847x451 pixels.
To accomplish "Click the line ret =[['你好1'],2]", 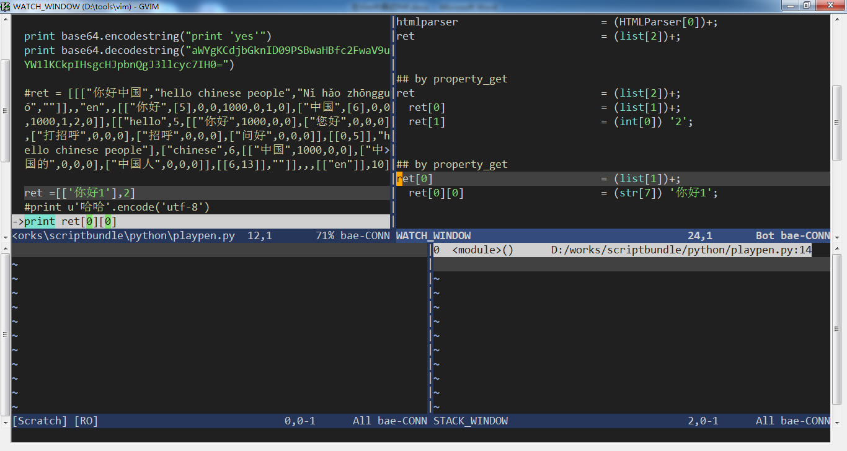I will click(x=79, y=193).
